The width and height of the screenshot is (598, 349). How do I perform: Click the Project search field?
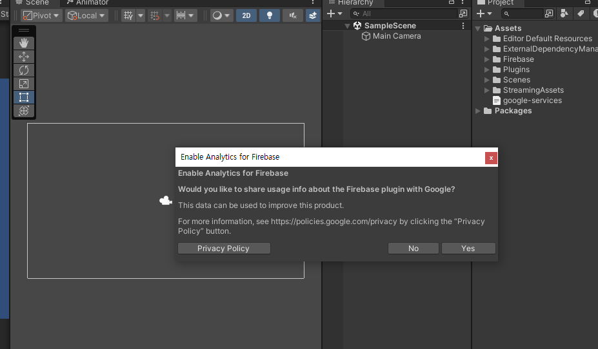521,14
